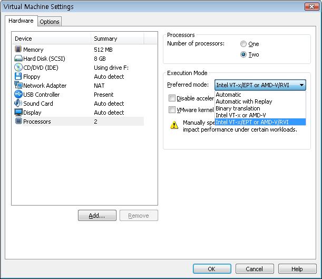Select the Sound Card speaker icon
The width and height of the screenshot is (322, 279).
[x=18, y=103]
